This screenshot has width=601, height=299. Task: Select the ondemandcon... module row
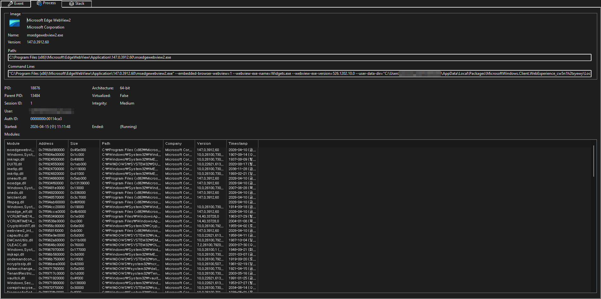click(x=131, y=259)
